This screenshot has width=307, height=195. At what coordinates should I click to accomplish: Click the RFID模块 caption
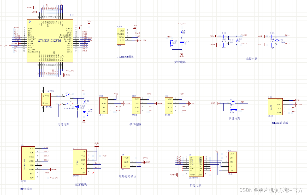click(x=26, y=189)
